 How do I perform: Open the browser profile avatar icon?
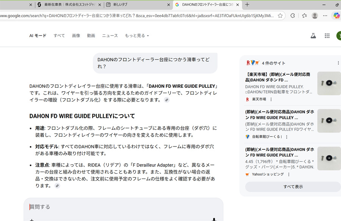pos(314,16)
